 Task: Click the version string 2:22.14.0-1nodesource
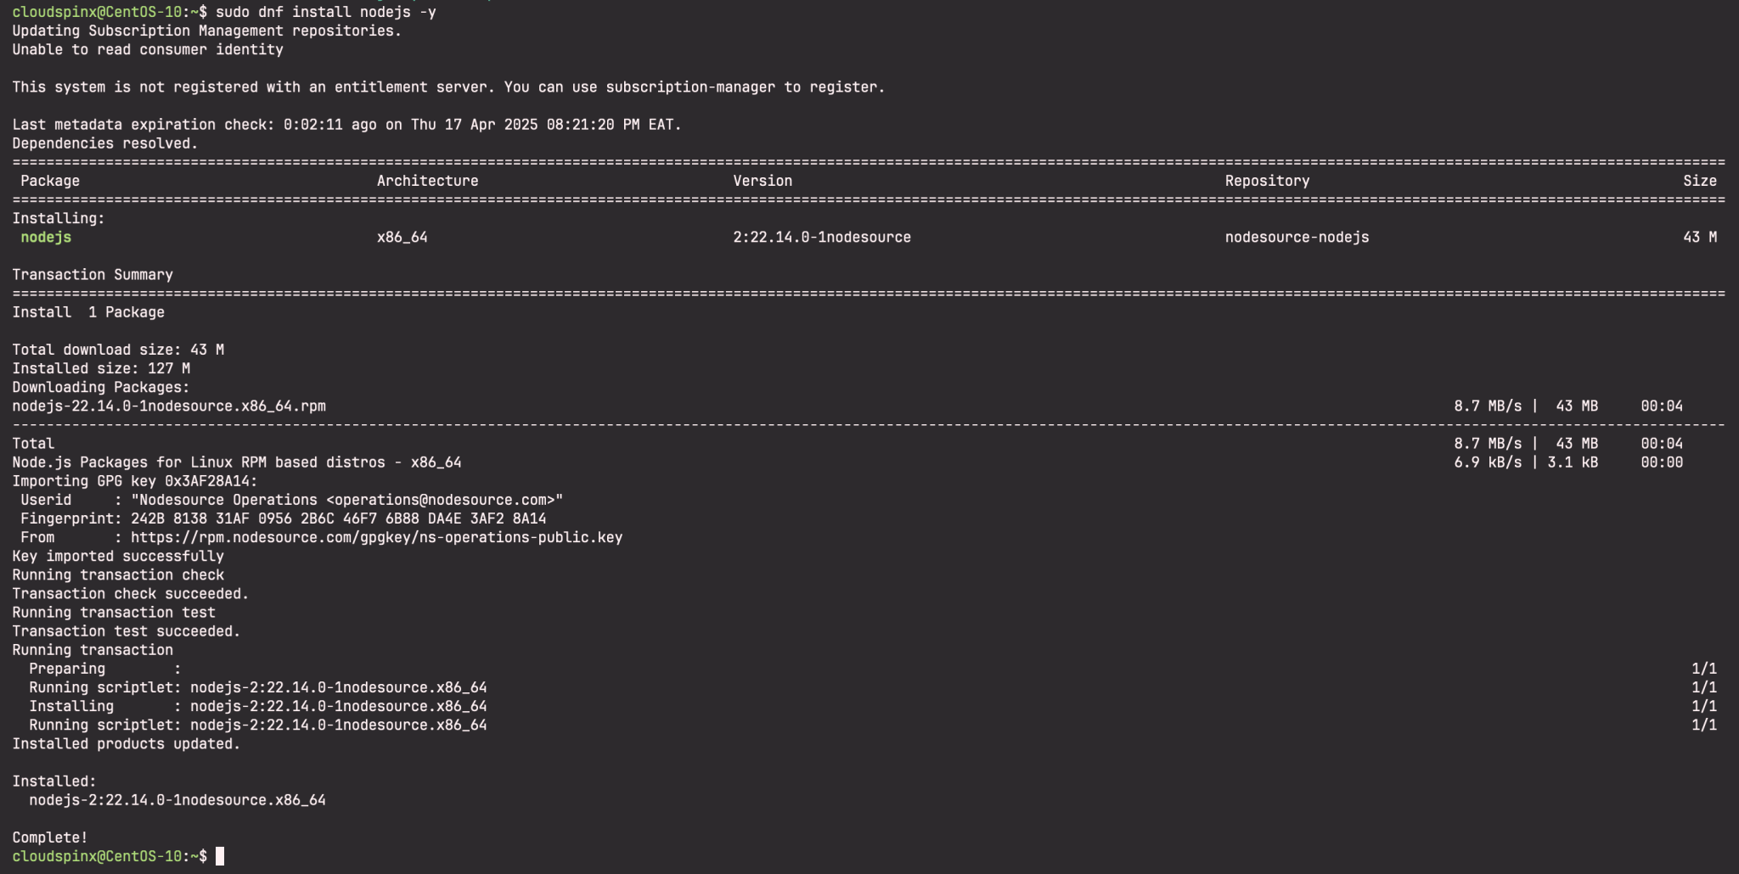[819, 238]
